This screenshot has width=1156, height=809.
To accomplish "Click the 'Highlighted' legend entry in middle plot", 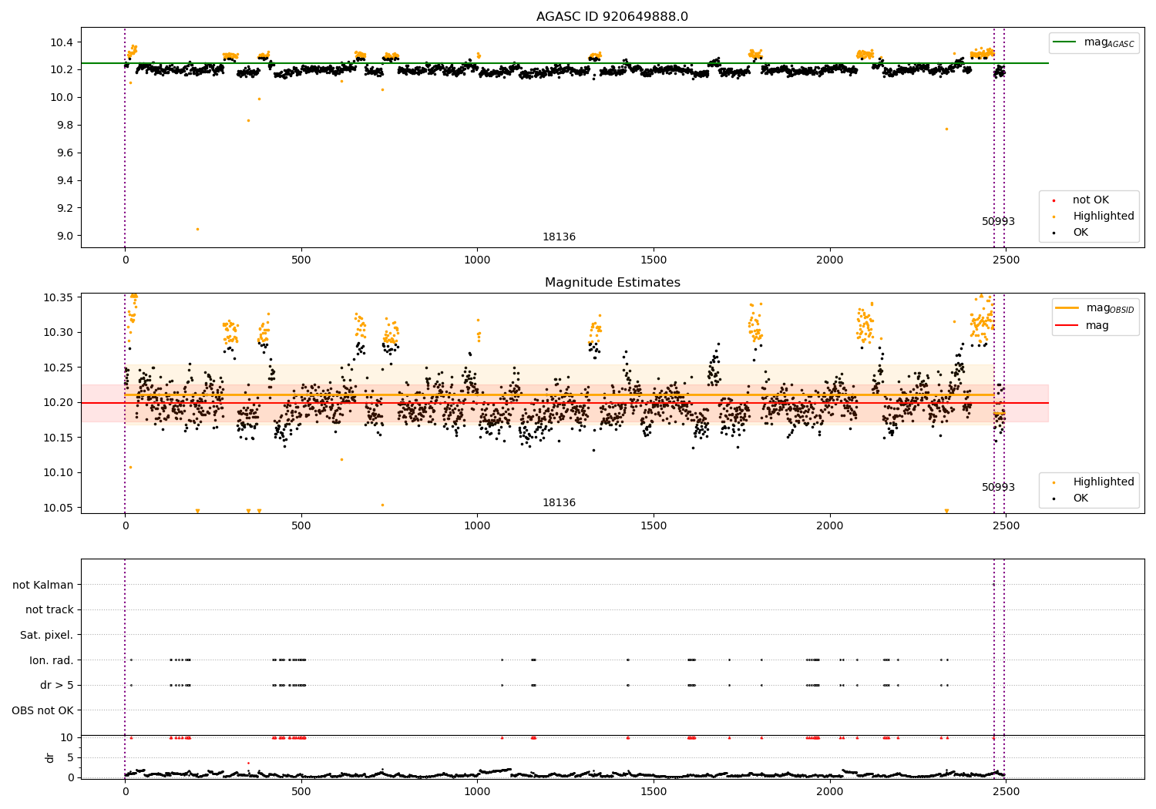I will pos(1094,482).
